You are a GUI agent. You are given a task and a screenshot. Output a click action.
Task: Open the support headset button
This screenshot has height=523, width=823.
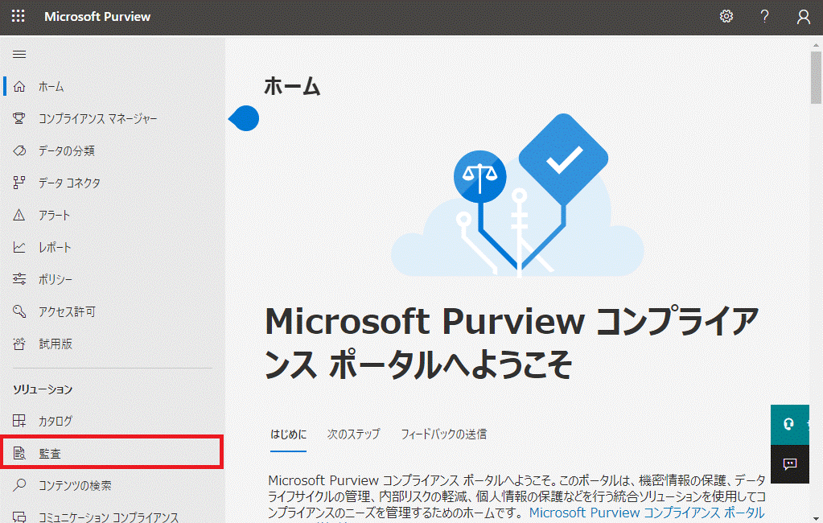[789, 424]
